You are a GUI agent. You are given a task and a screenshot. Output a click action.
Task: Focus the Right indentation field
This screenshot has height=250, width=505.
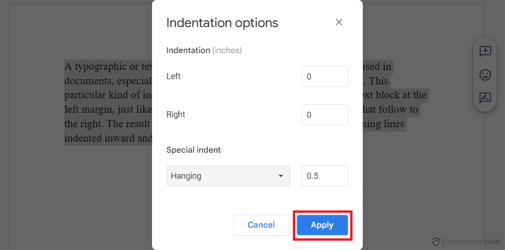pyautogui.click(x=325, y=115)
